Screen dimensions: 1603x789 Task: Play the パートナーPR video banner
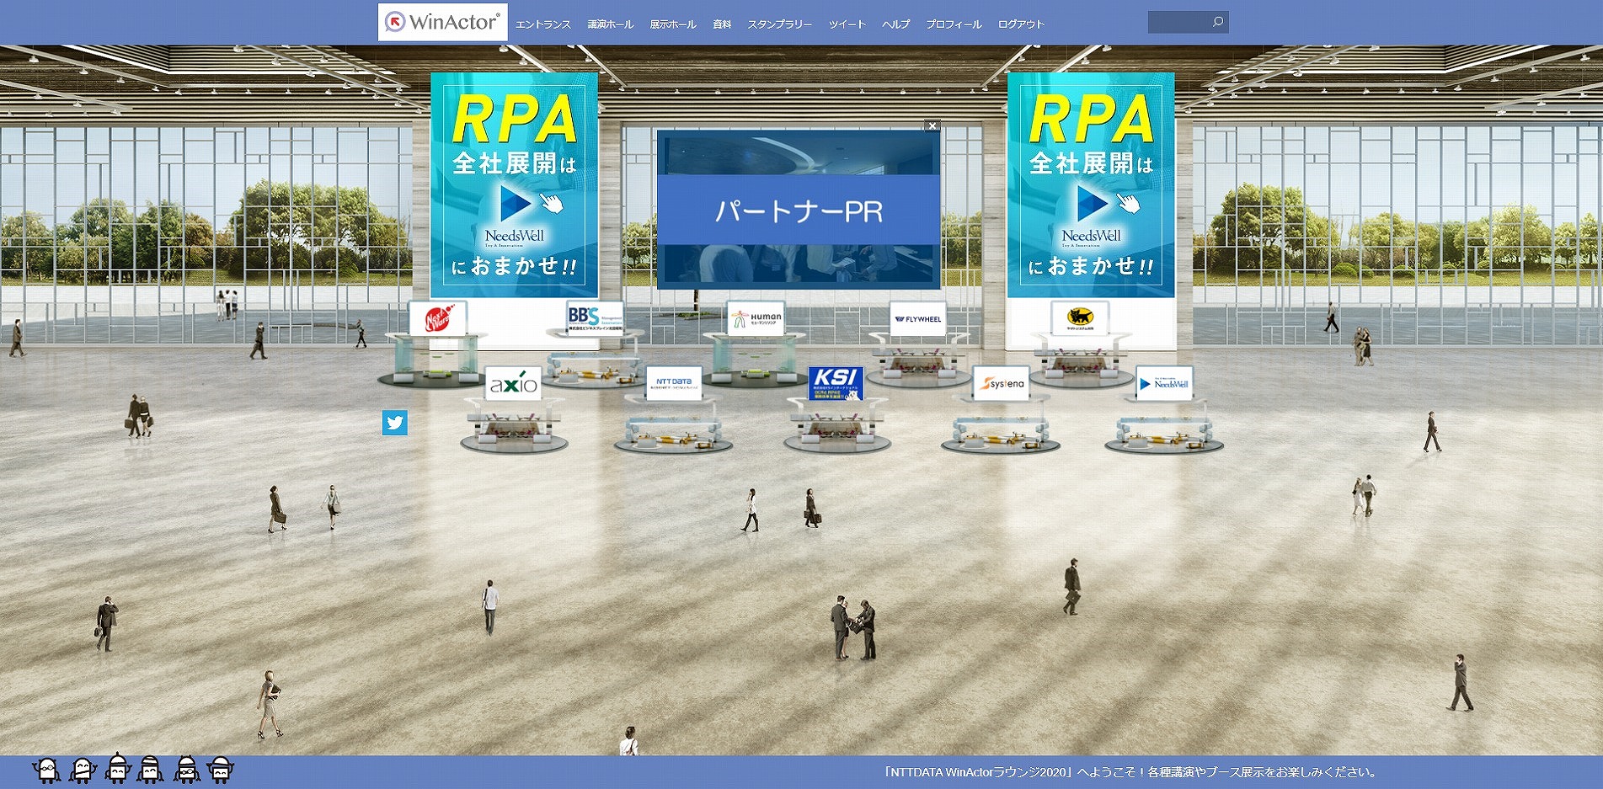coord(799,211)
